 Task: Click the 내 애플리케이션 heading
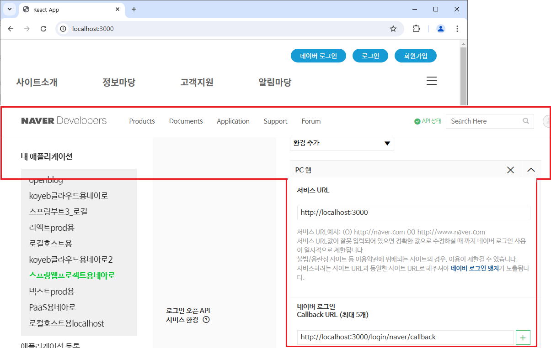(47, 156)
